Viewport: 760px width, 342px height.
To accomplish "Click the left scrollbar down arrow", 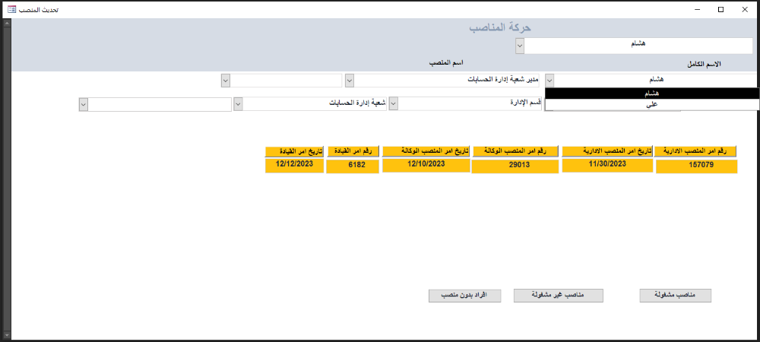I will [7, 334].
